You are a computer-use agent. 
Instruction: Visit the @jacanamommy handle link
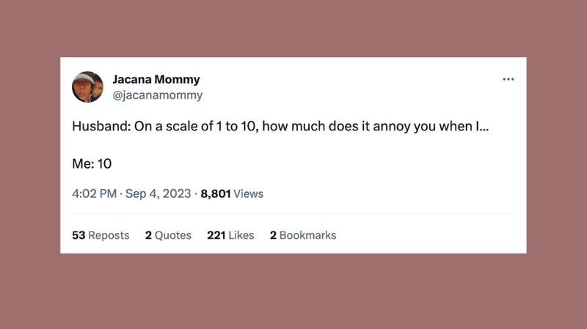158,95
